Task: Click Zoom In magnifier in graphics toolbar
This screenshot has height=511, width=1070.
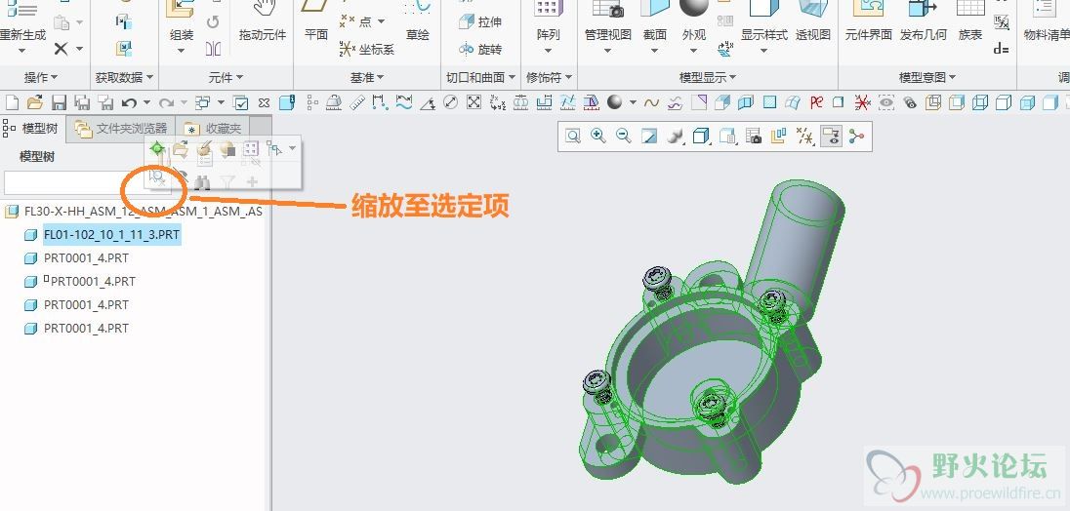Action: [x=598, y=137]
